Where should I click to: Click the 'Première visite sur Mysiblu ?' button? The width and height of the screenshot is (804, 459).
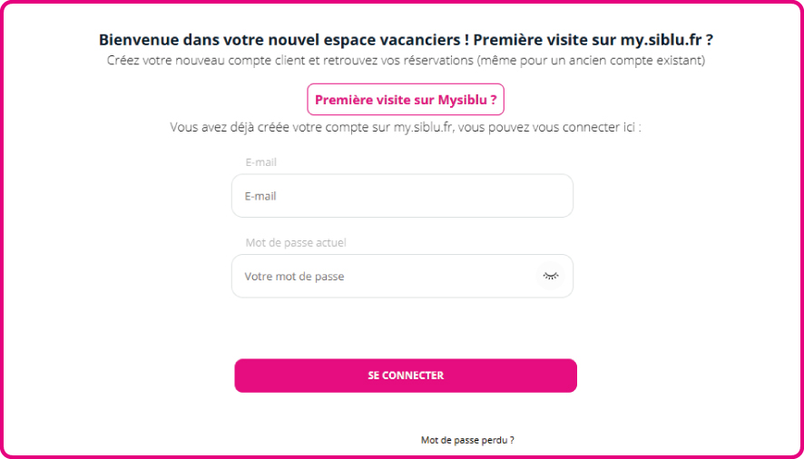pos(406,100)
